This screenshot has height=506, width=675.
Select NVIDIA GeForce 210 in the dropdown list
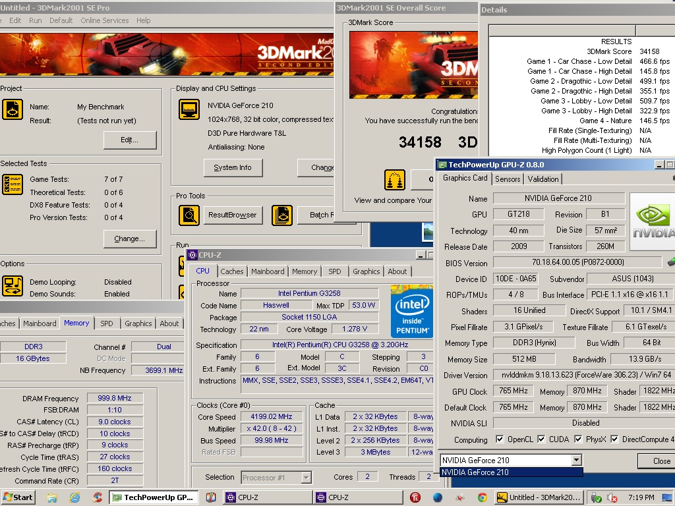[x=511, y=472]
